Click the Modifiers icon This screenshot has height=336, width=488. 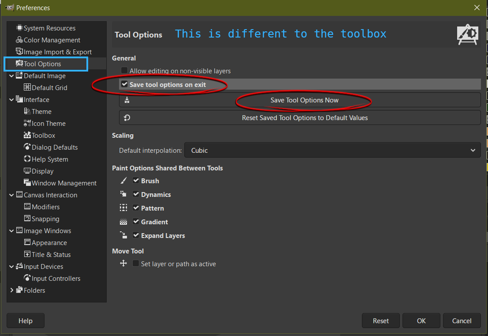[x=27, y=207]
